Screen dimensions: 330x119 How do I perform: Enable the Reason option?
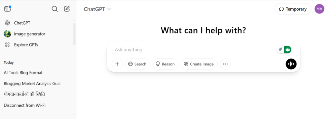click(x=165, y=64)
